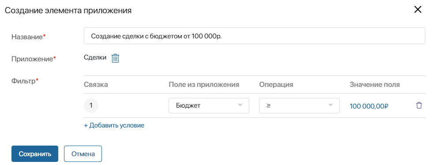432x165 pixels.
Task: Cancel creation with Отмена button
Action: coord(83,154)
